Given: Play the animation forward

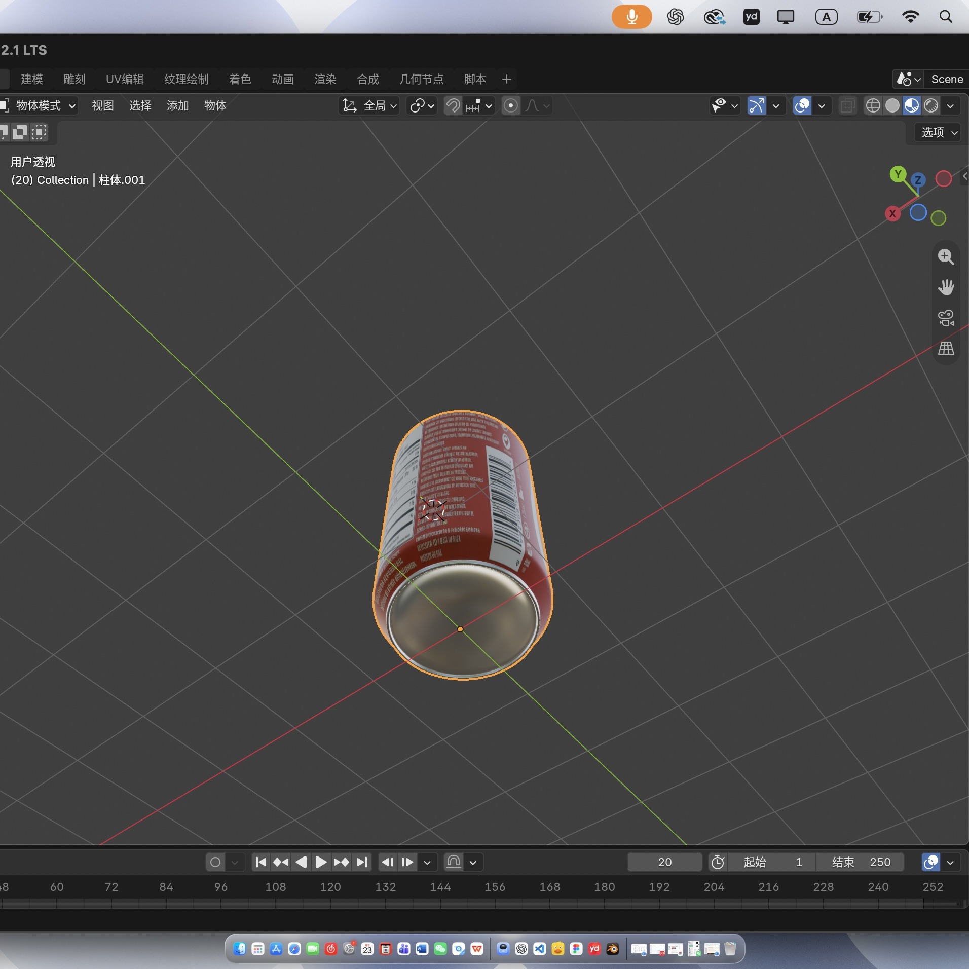Looking at the screenshot, I should pyautogui.click(x=321, y=862).
